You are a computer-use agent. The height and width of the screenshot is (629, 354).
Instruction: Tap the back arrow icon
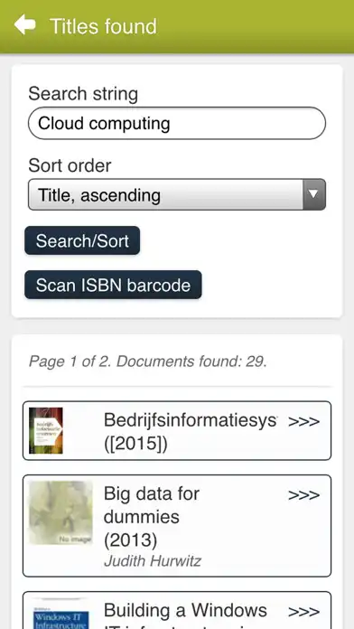(x=25, y=25)
